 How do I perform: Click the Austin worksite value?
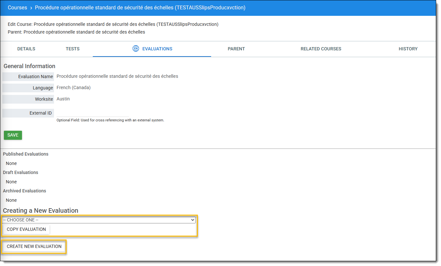point(63,99)
